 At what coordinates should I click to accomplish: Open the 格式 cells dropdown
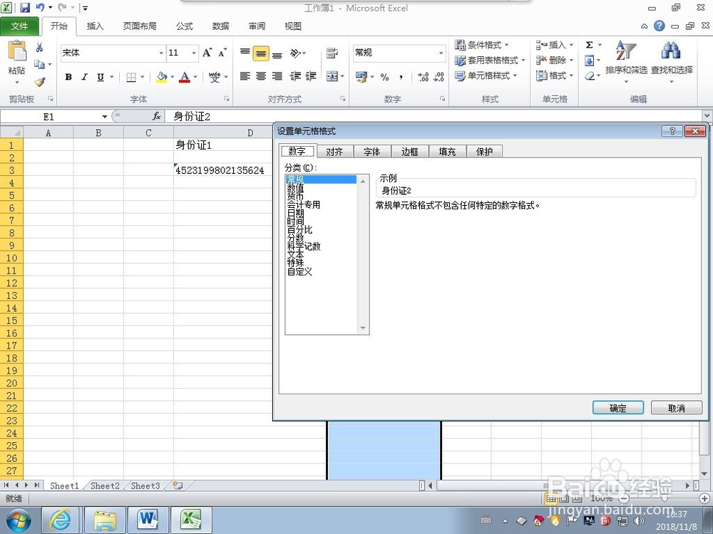(x=554, y=76)
